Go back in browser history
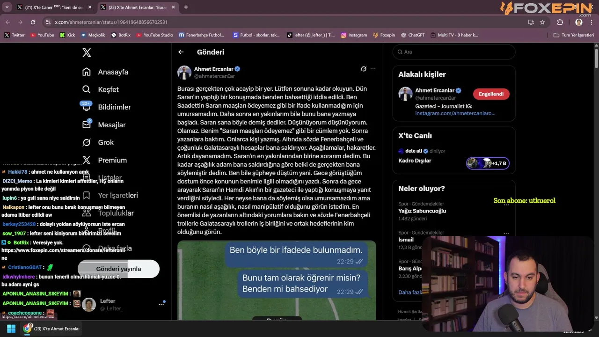The width and height of the screenshot is (599, 337). pyautogui.click(x=7, y=22)
